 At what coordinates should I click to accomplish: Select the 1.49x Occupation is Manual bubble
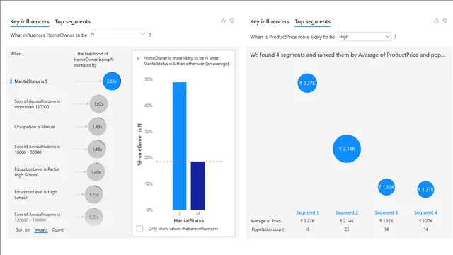(97, 126)
